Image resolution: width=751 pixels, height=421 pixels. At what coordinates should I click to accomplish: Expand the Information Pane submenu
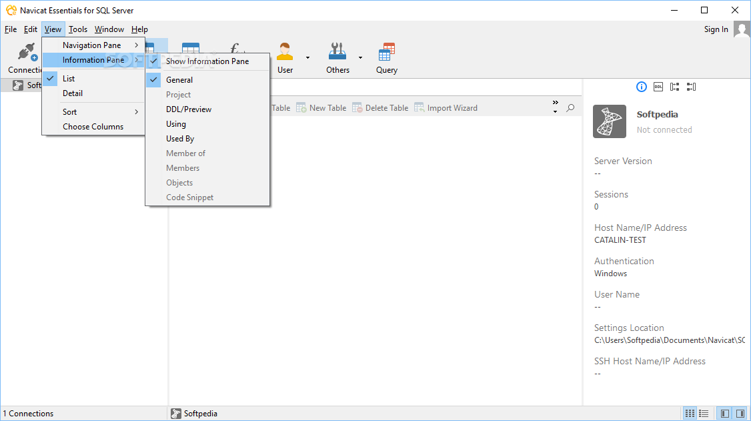tap(93, 60)
